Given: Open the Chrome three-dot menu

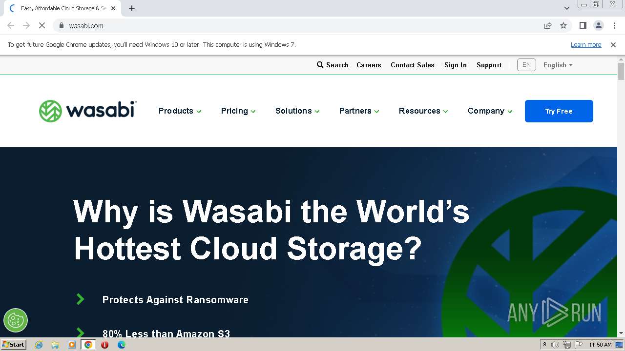Looking at the screenshot, I should coord(614,25).
